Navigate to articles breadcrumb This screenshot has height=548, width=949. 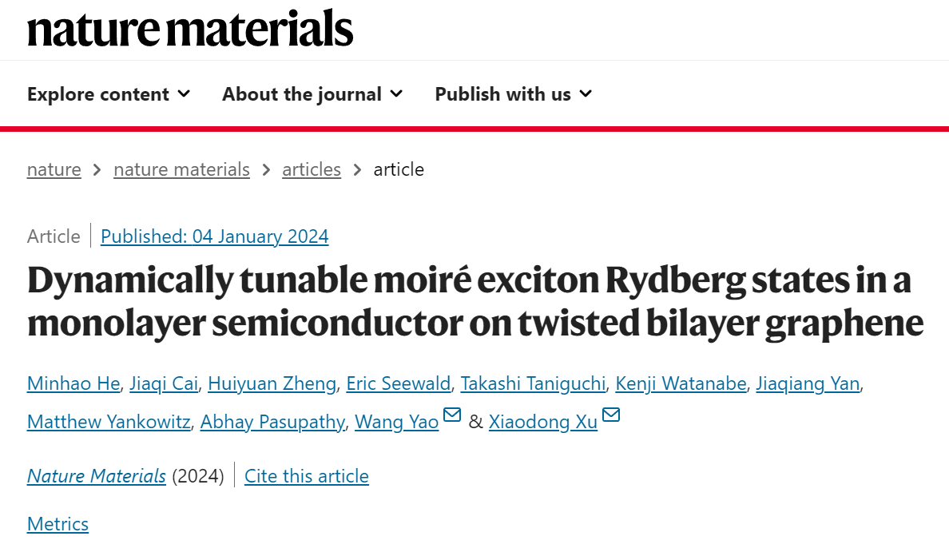[312, 169]
